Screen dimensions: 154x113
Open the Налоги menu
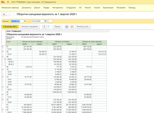point(88,8)
